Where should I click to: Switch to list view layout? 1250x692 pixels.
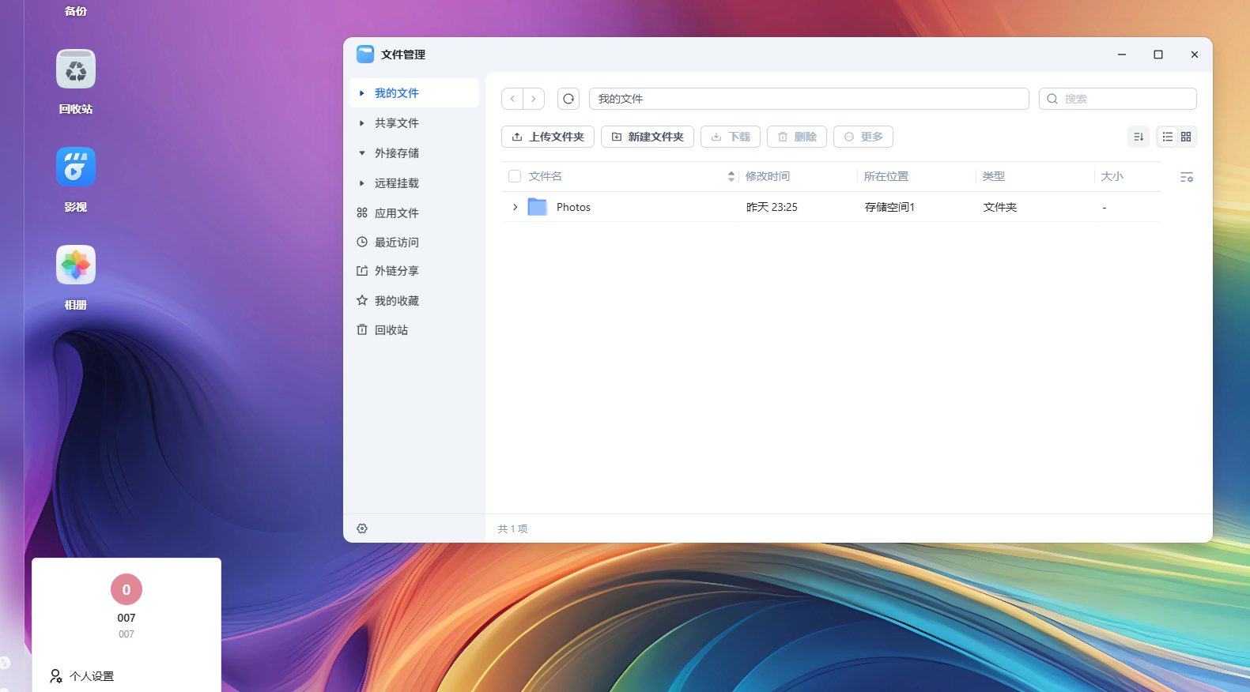pos(1167,137)
